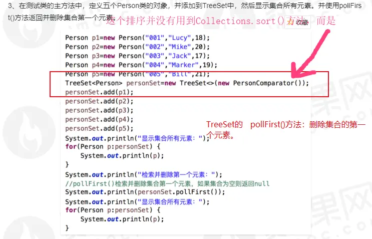Click the personSet.add(p1) line
Screen dimensions: 372x239
[99, 92]
